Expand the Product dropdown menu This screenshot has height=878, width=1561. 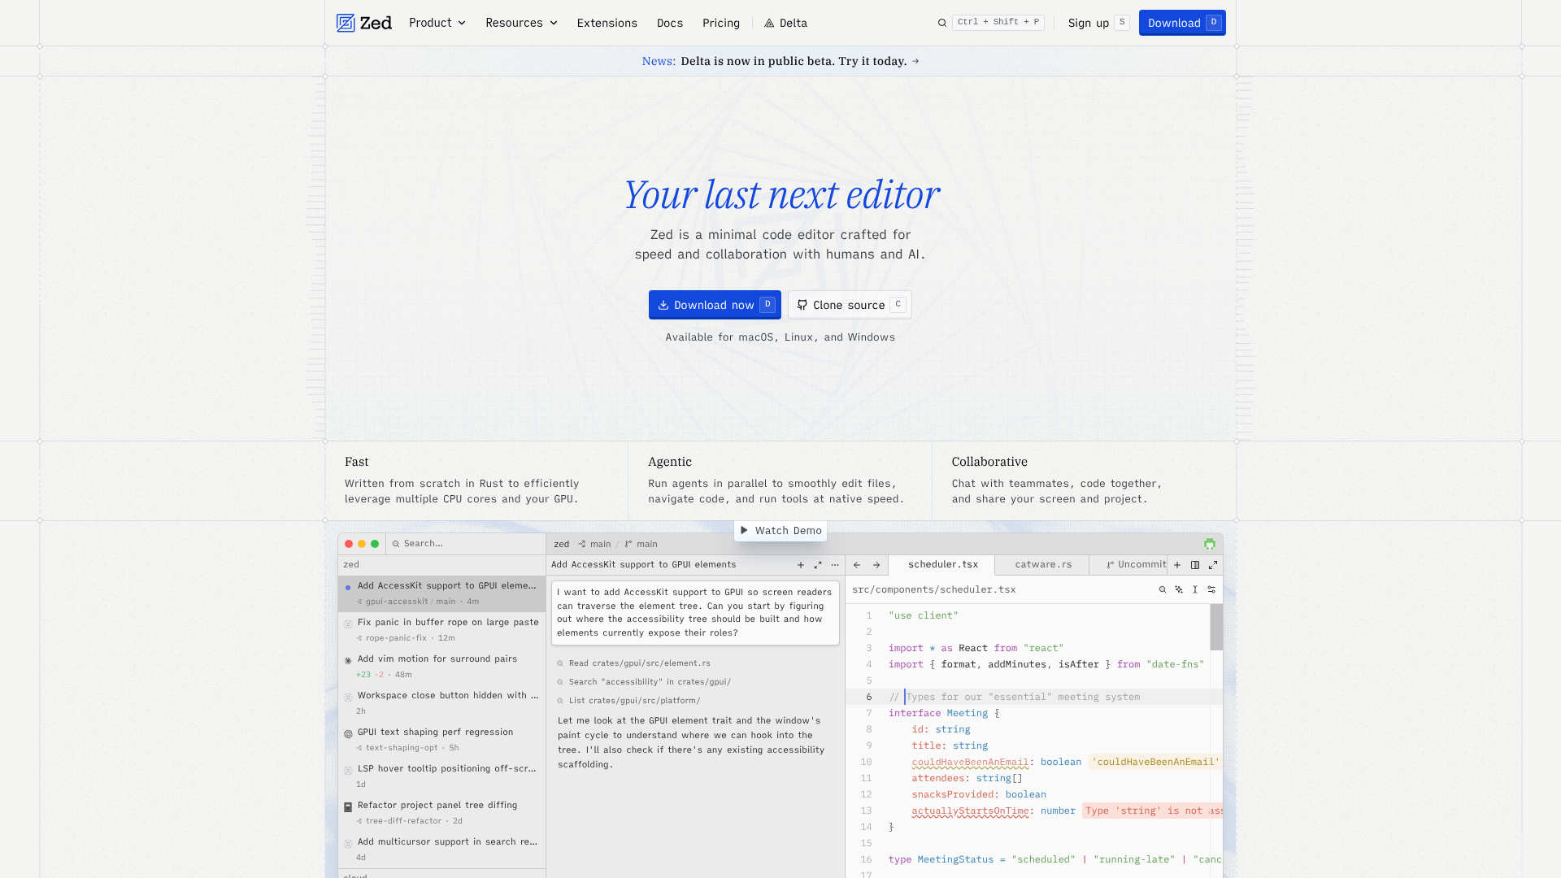coord(437,23)
